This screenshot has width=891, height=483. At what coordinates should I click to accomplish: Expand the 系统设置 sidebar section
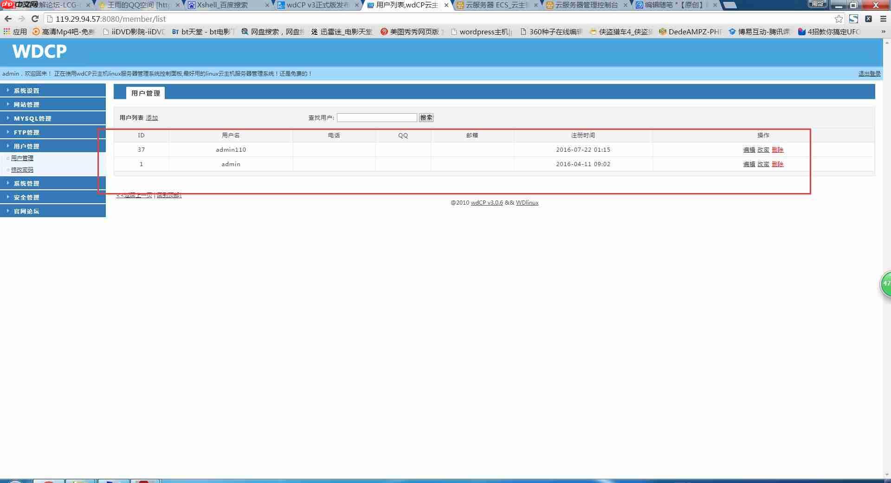[x=26, y=90]
